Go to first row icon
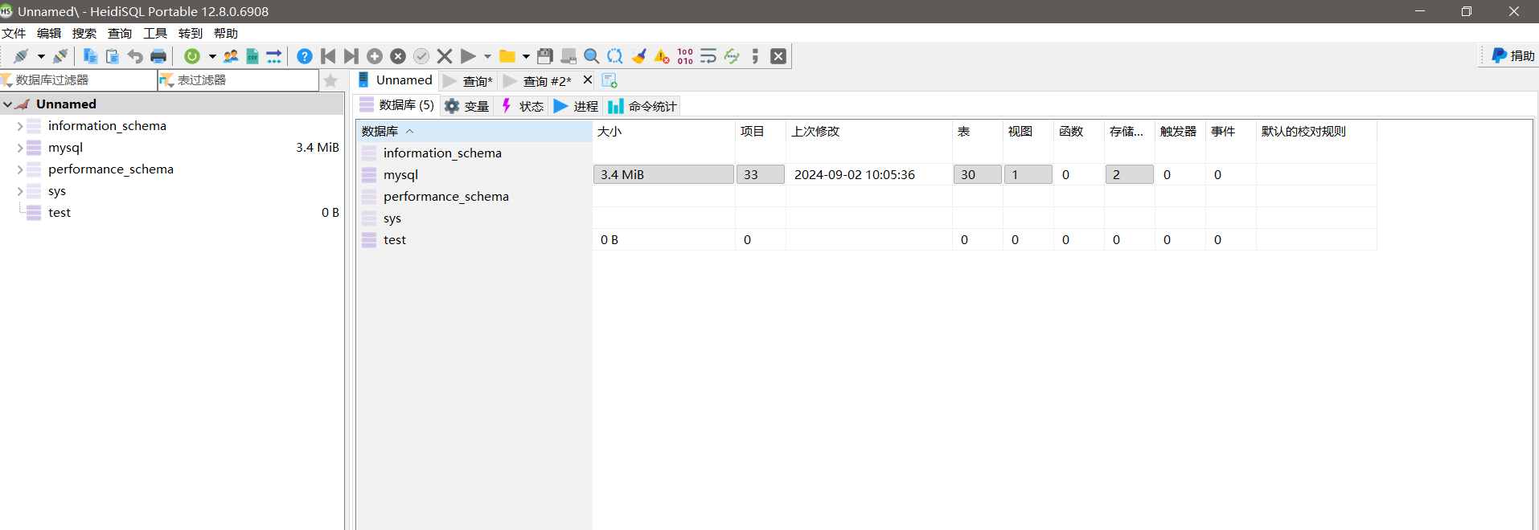Viewport: 1539px width, 530px height. pyautogui.click(x=328, y=56)
